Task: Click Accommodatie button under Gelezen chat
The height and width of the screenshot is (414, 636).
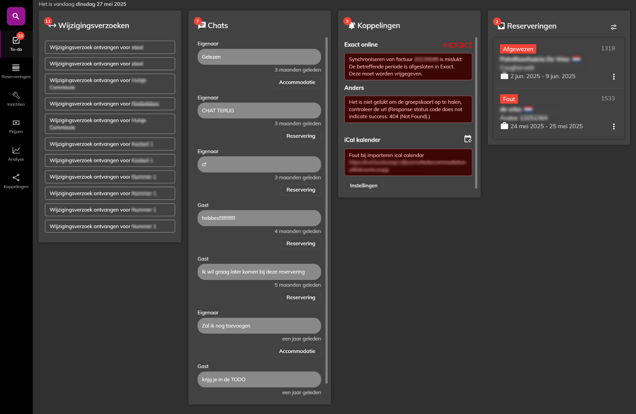Action: coord(297,82)
